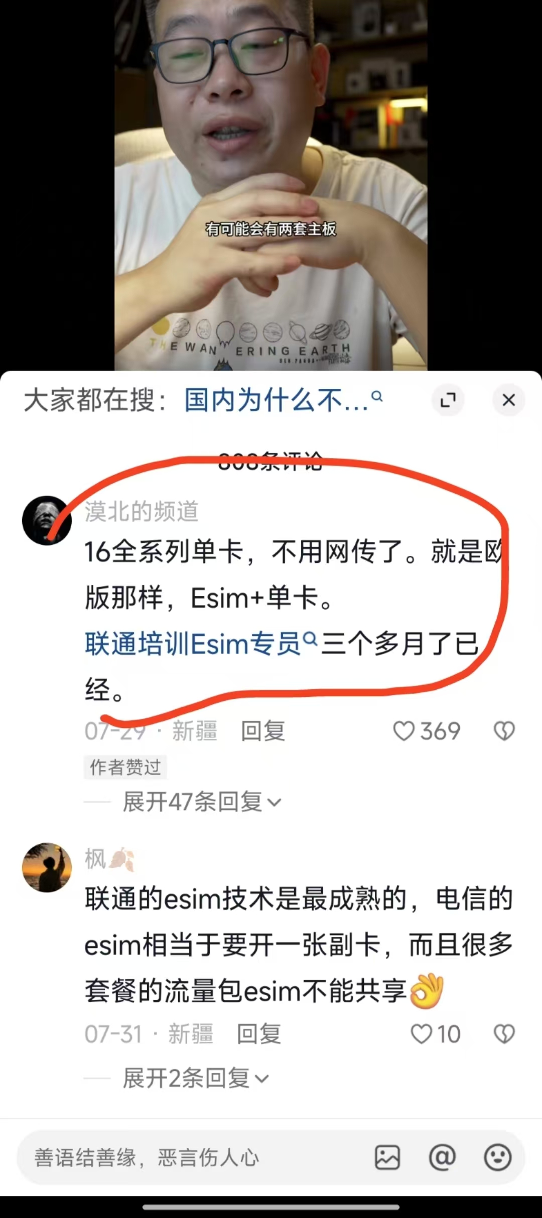This screenshot has width=542, height=1218.
Task: Close the comments panel
Action: click(x=509, y=400)
